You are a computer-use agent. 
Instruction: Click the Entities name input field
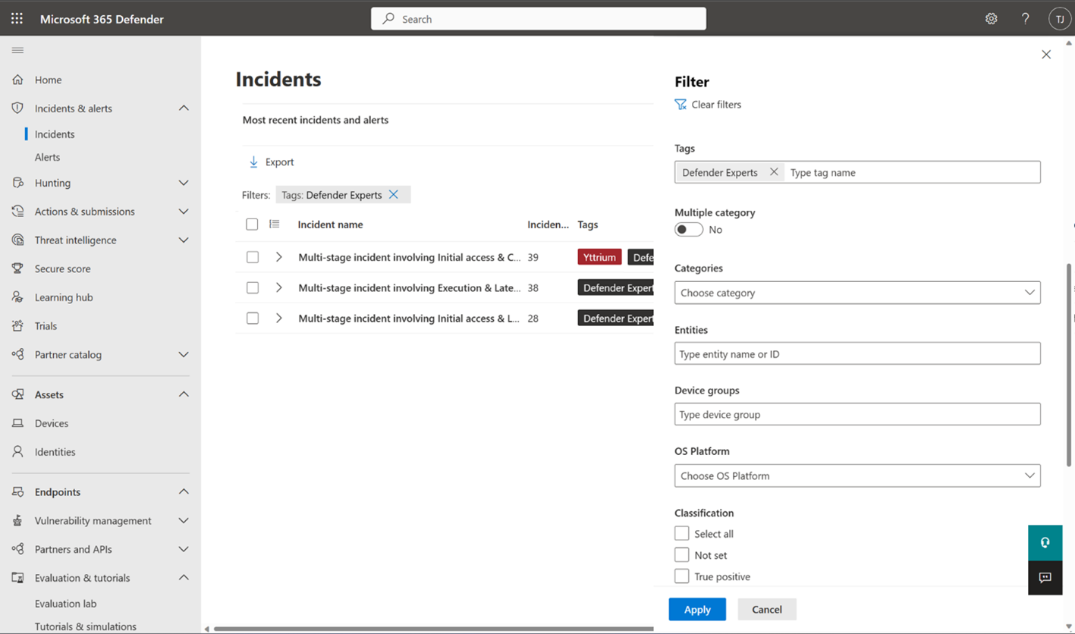857,353
